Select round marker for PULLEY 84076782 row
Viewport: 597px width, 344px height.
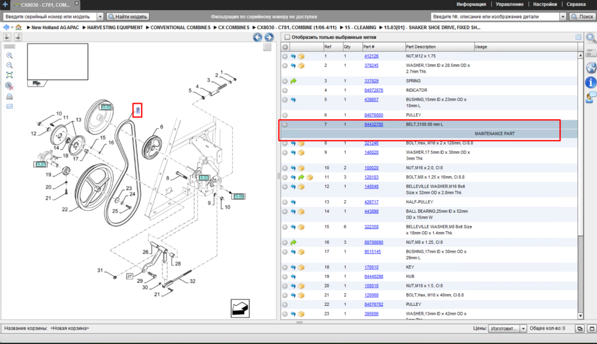coord(285,305)
